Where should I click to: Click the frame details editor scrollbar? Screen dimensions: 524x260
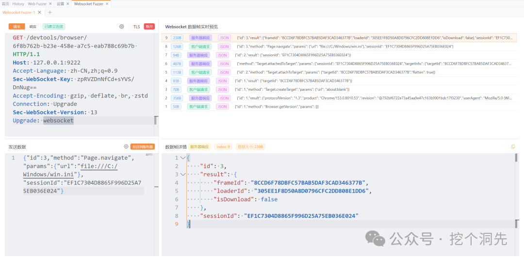tap(516, 191)
